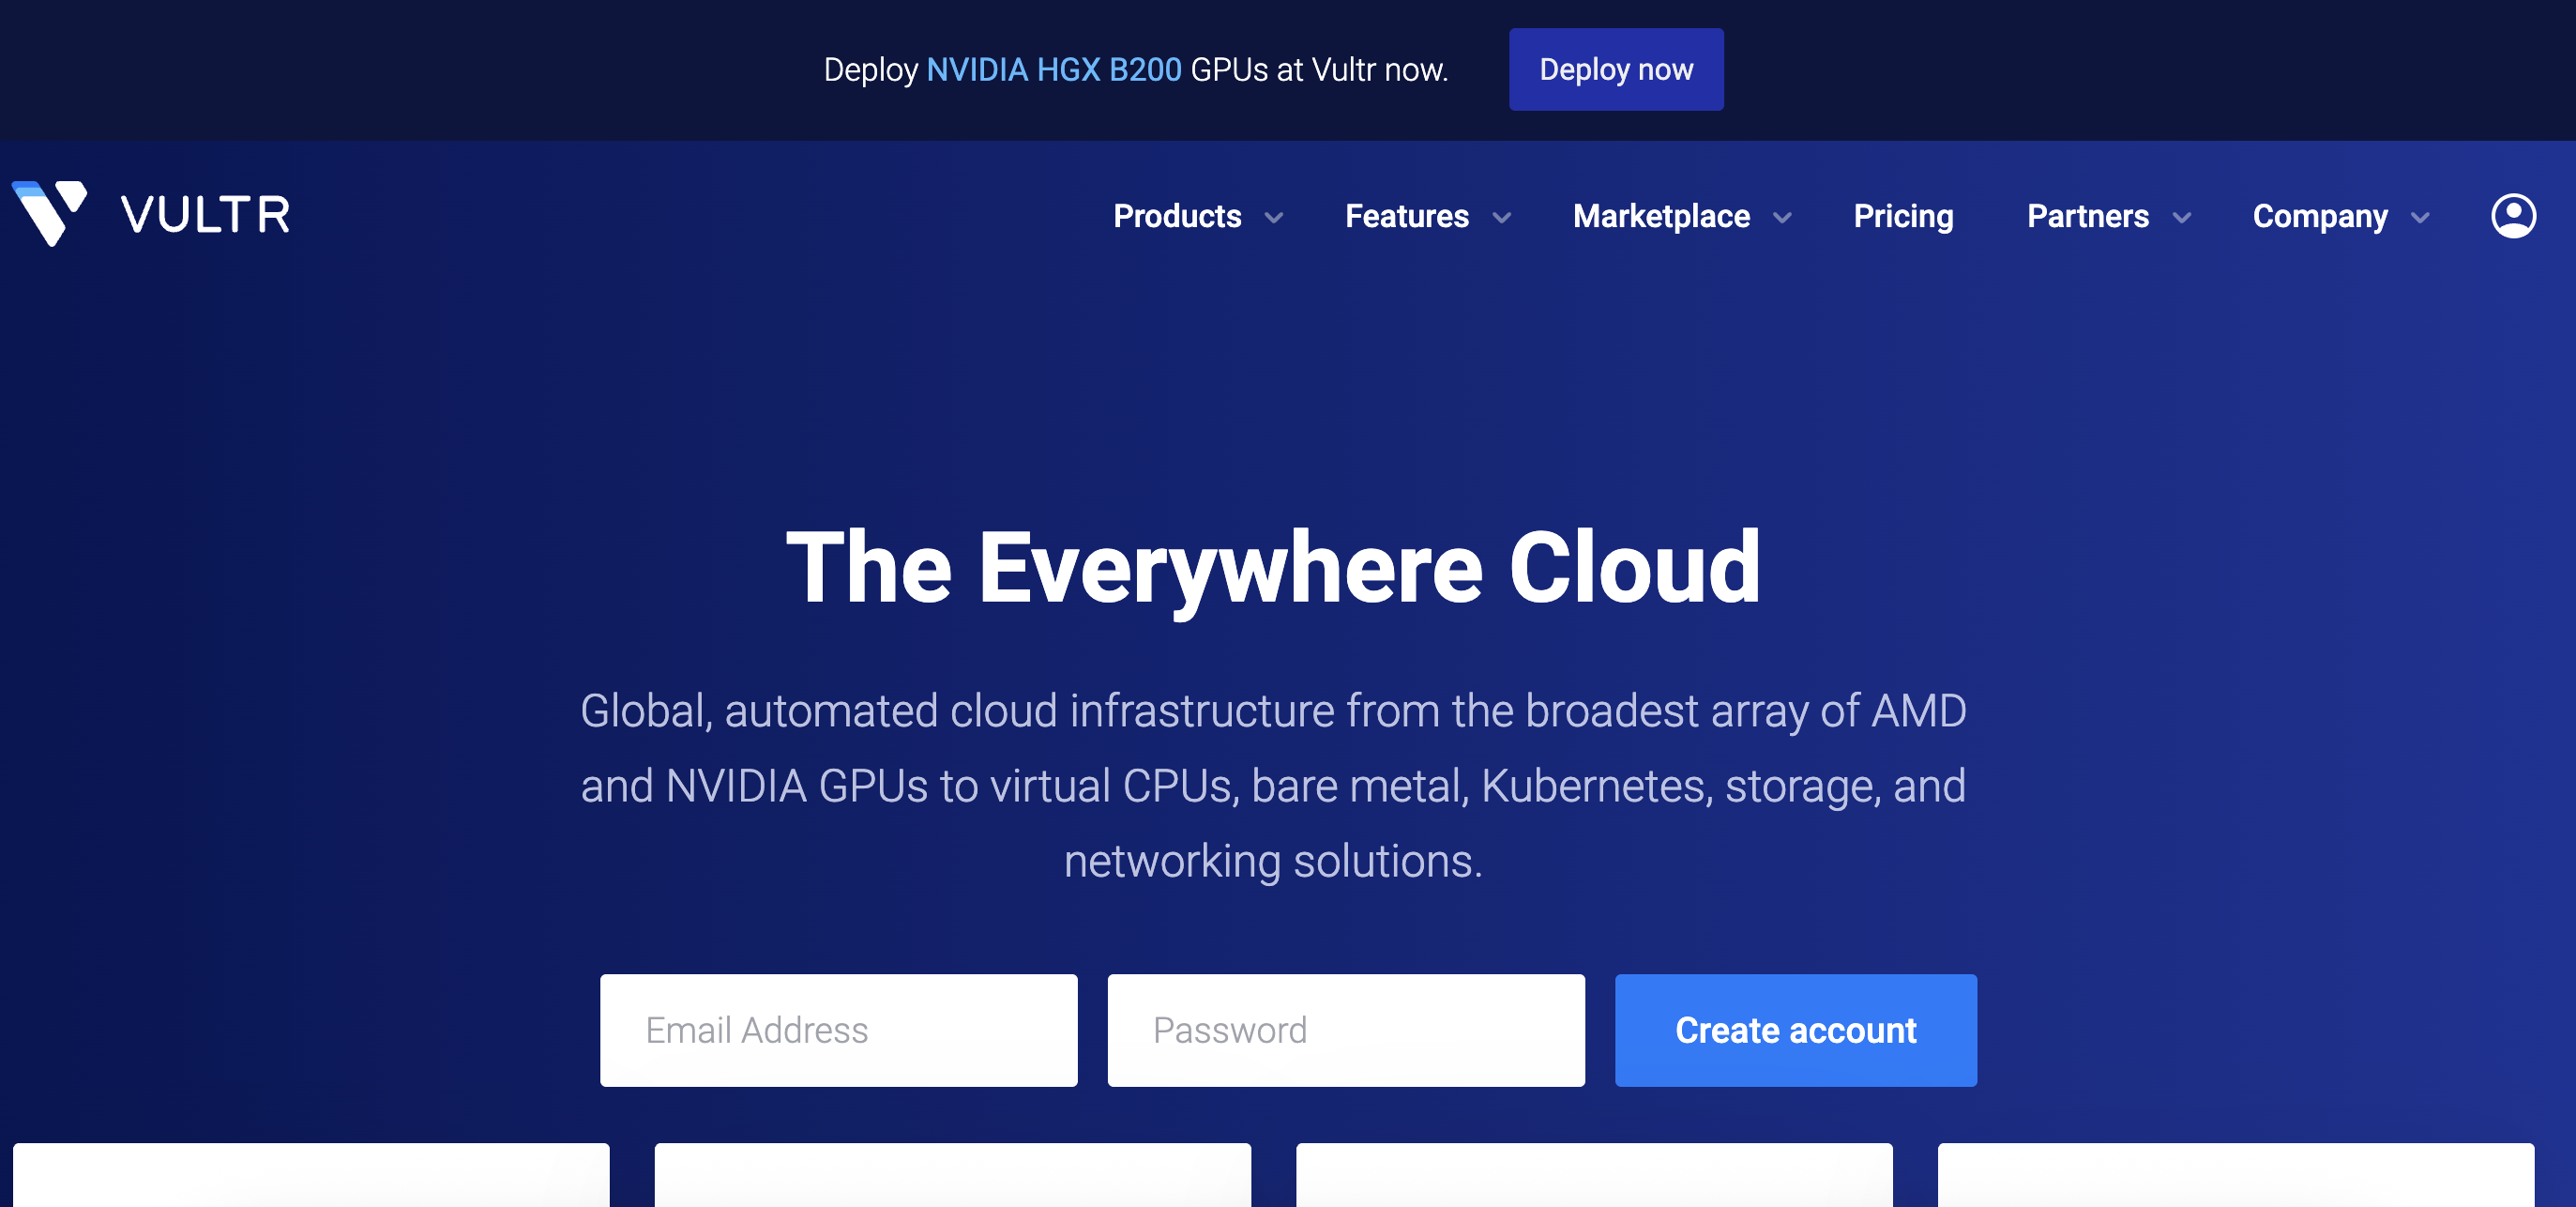The height and width of the screenshot is (1207, 2576).
Task: Expand the Features chevron arrow
Action: (1501, 218)
